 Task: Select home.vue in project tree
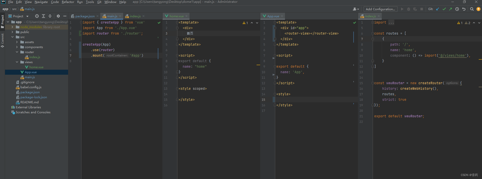(x=36, y=67)
